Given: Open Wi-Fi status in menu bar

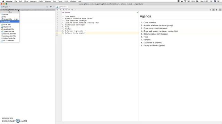Looking at the screenshot, I should (185, 1).
